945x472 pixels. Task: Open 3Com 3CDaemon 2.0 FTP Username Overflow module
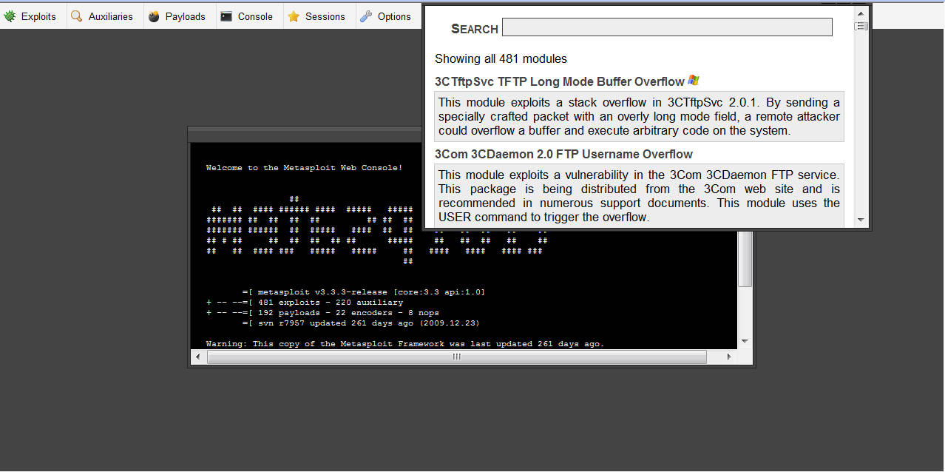point(563,154)
